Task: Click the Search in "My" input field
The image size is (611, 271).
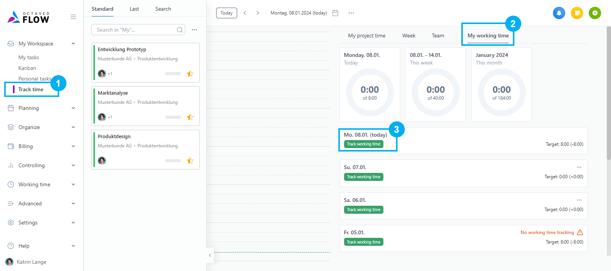Action: click(138, 30)
